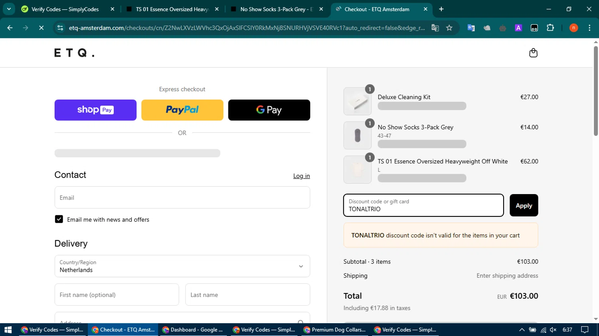Image resolution: width=599 pixels, height=336 pixels.
Task: Click the cloud extension icon
Action: click(487, 28)
